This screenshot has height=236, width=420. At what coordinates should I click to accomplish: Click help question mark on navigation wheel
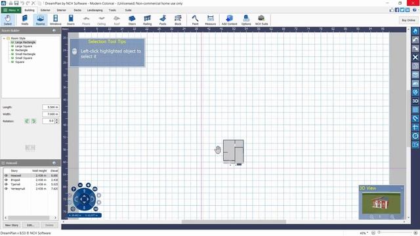click(73, 189)
